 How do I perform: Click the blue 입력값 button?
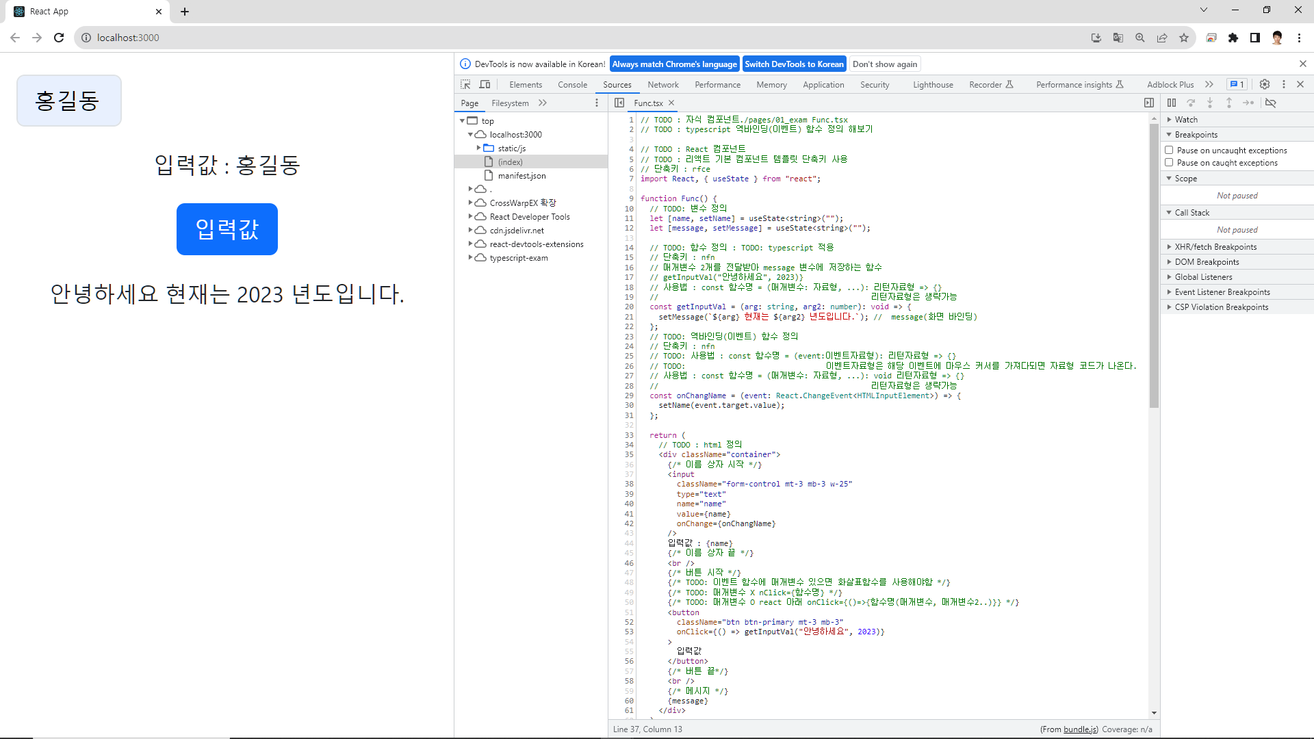coord(227,229)
